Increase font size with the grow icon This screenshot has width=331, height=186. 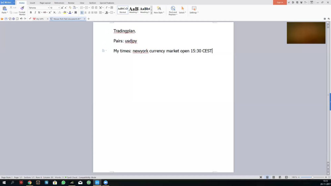tap(62, 8)
